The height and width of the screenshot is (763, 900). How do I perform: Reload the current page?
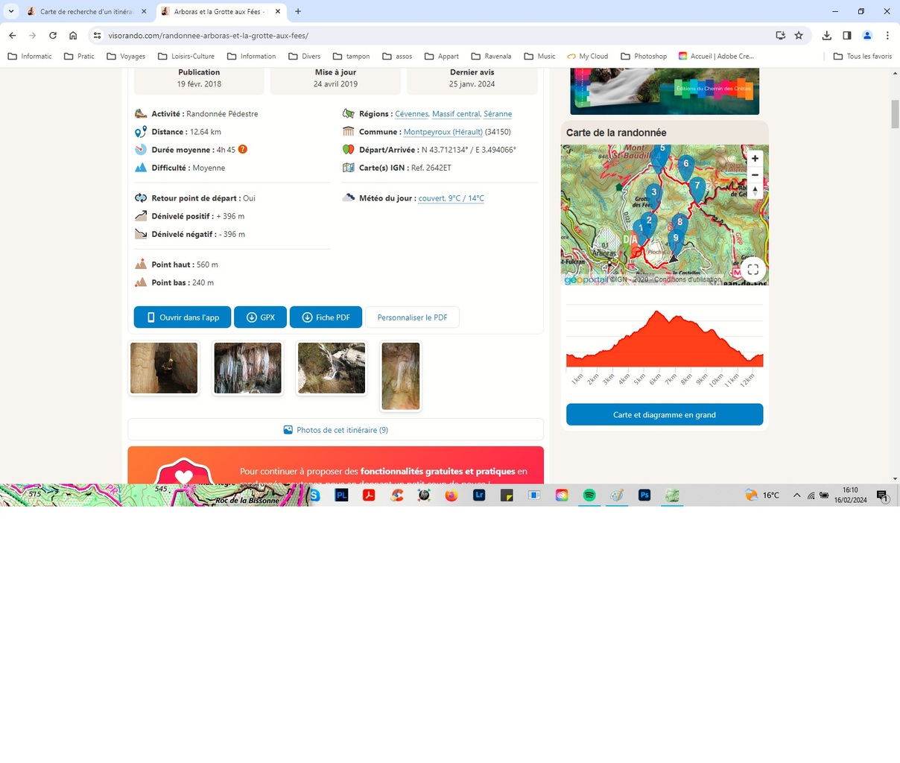[53, 35]
